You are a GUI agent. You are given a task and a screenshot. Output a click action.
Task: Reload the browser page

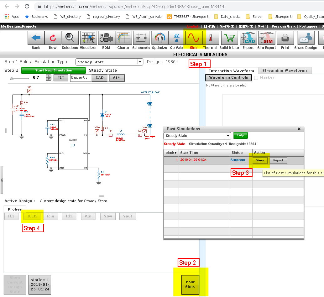pos(27,6)
